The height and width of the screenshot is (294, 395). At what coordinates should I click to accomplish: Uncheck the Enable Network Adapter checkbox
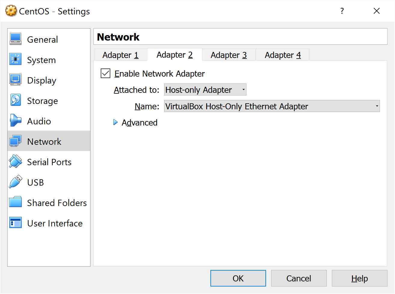106,73
